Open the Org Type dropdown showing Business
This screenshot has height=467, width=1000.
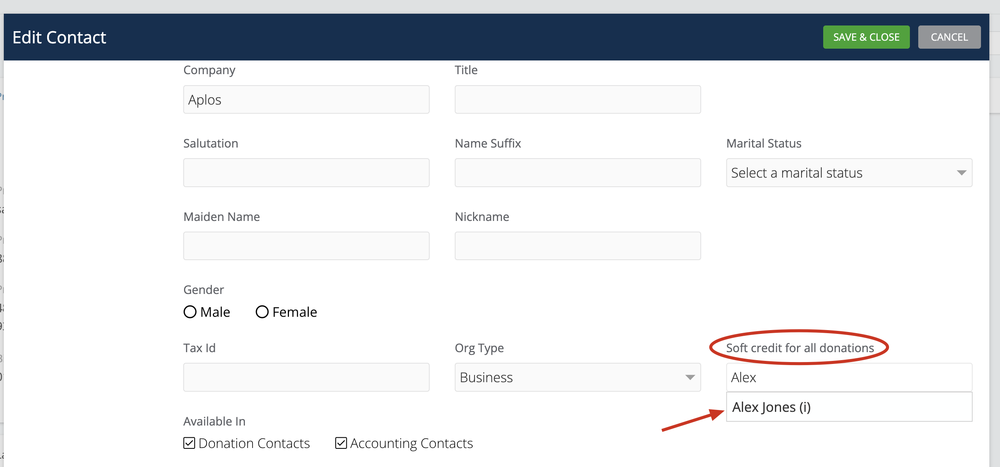coord(578,377)
